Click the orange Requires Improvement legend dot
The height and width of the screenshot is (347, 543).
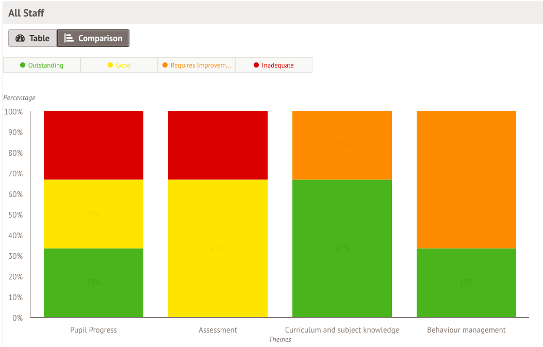[165, 65]
